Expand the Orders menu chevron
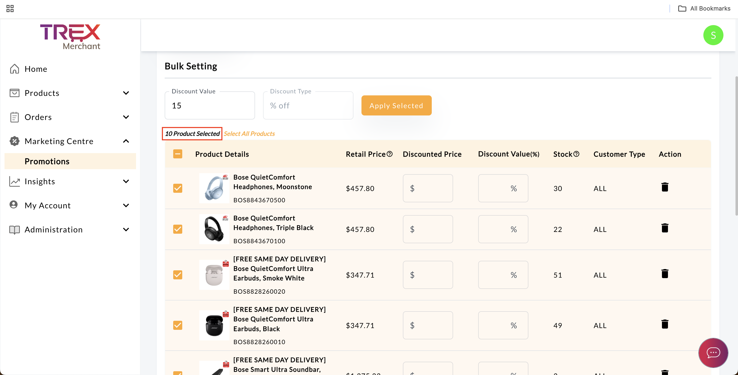Viewport: 738px width, 375px height. 126,117
